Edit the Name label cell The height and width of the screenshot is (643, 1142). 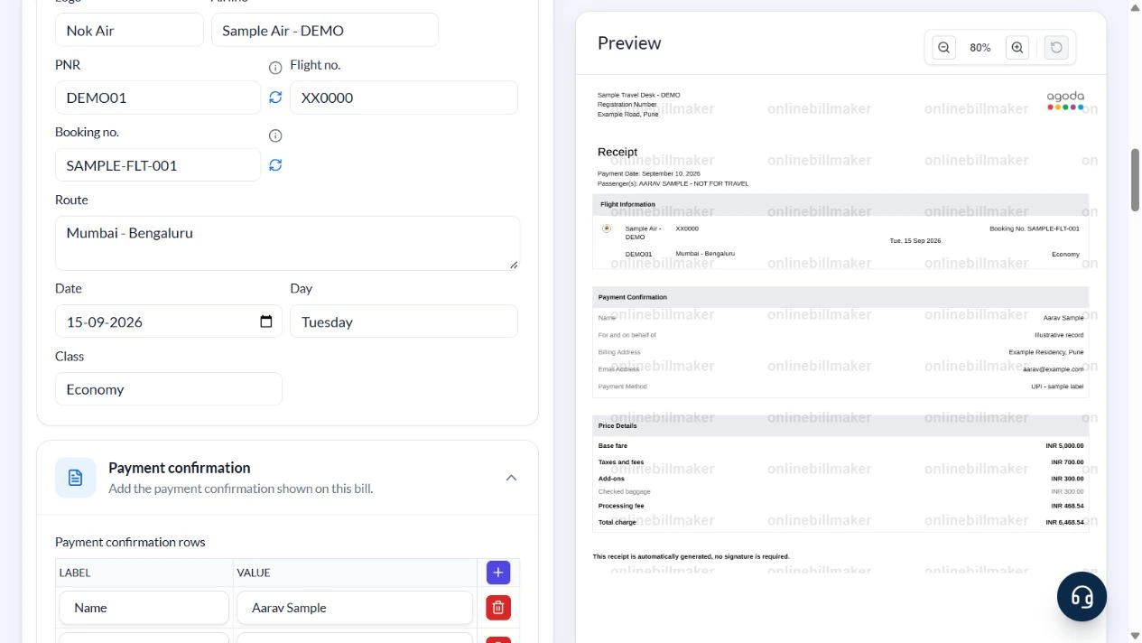[144, 608]
